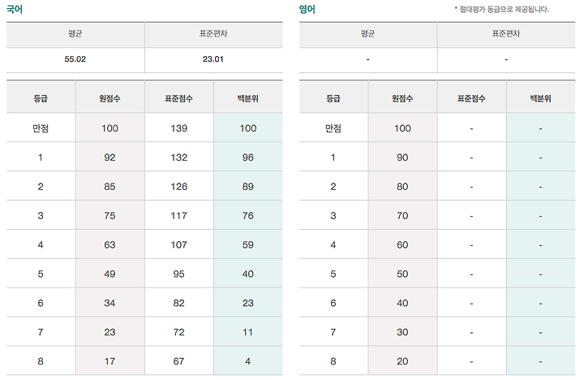Viewport: 584px width, 380px height.
Task: Select 영어 만점 원점수 100 cell
Action: click(x=402, y=128)
